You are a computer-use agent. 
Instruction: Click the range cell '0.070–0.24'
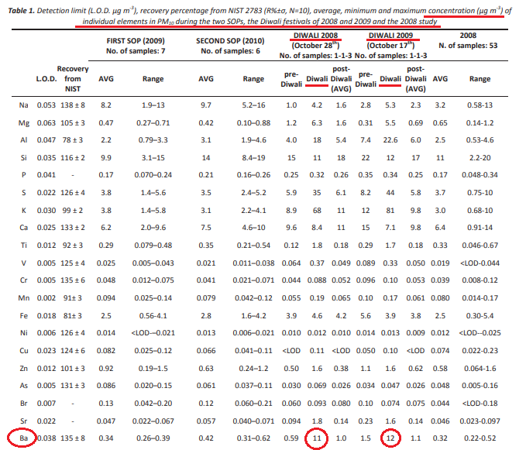(x=153, y=175)
